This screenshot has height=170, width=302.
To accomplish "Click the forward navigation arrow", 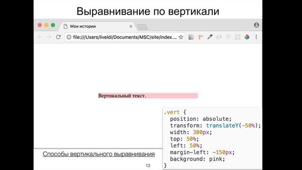I will [49, 37].
